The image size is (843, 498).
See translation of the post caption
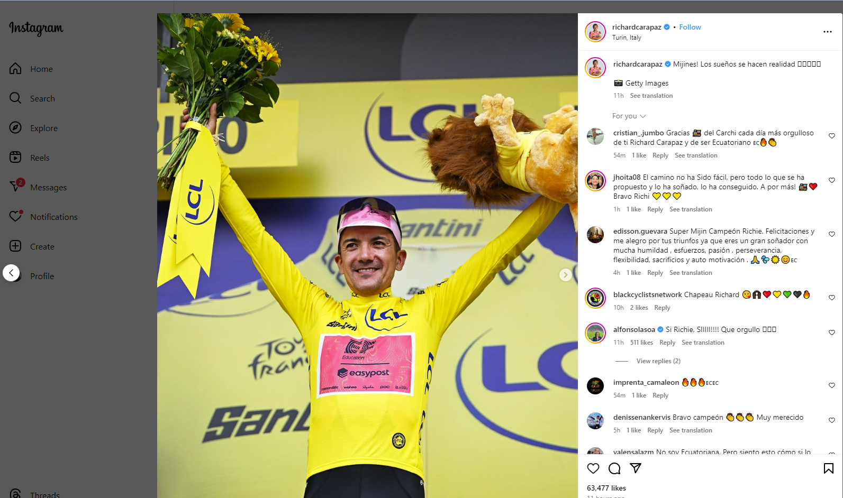pos(651,96)
